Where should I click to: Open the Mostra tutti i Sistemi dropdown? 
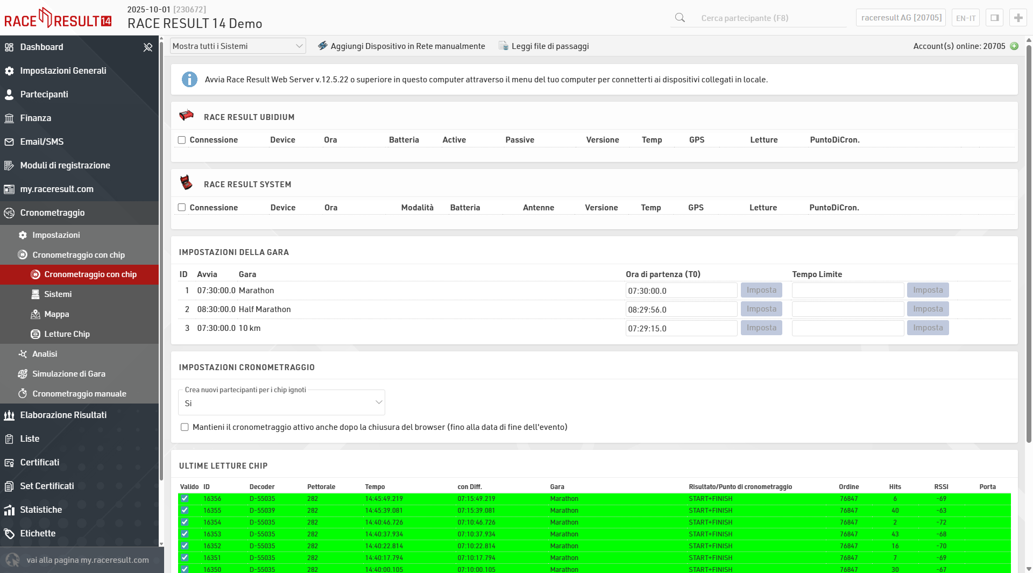pyautogui.click(x=238, y=46)
